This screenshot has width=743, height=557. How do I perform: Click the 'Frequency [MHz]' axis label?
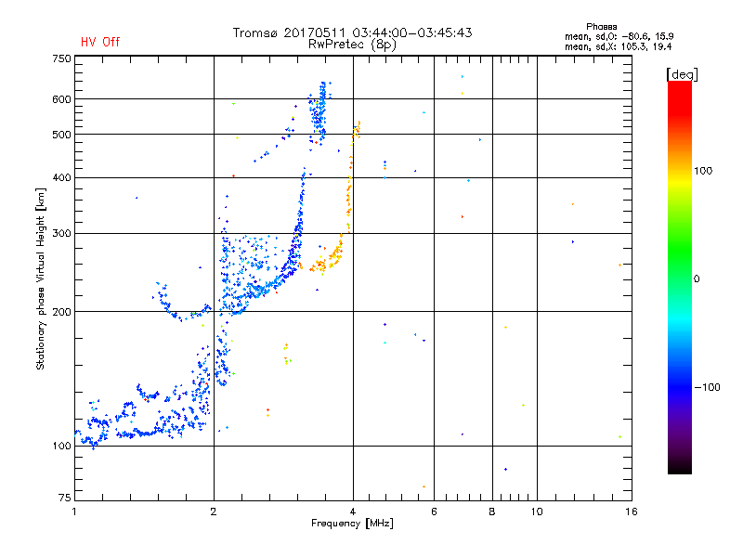[x=352, y=524]
